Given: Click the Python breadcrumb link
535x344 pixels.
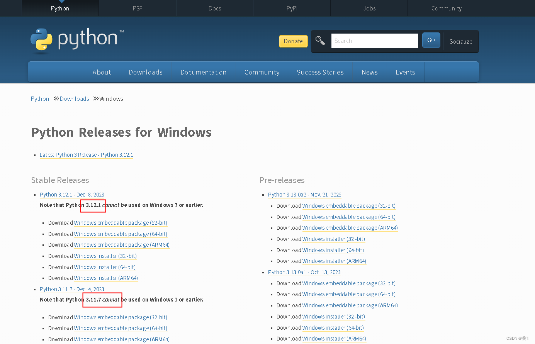Looking at the screenshot, I should [x=40, y=99].
